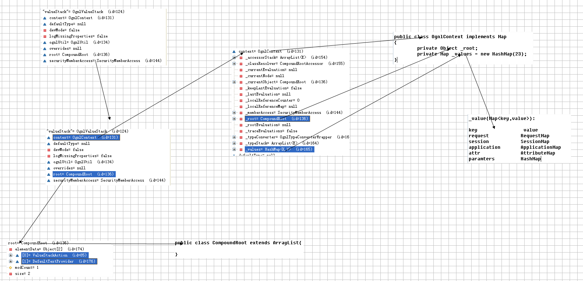Expand the highlighted _root= CompoundRoot node
This screenshot has width=583, height=281.
pyautogui.click(x=234, y=119)
